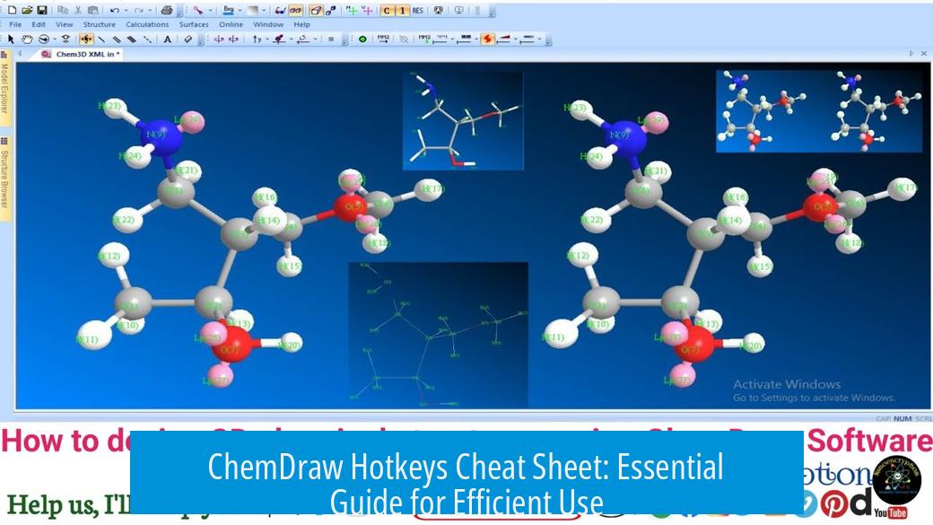Toggle perspective view box icon
This screenshot has height=525, width=933.
point(316,10)
